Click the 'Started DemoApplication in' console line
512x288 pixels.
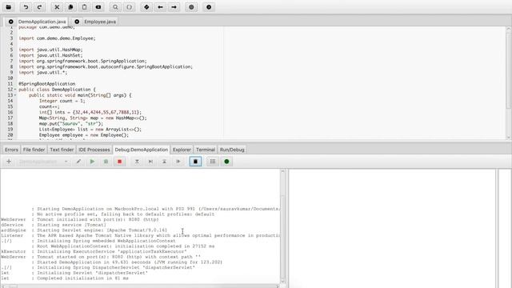pyautogui.click(x=130, y=262)
